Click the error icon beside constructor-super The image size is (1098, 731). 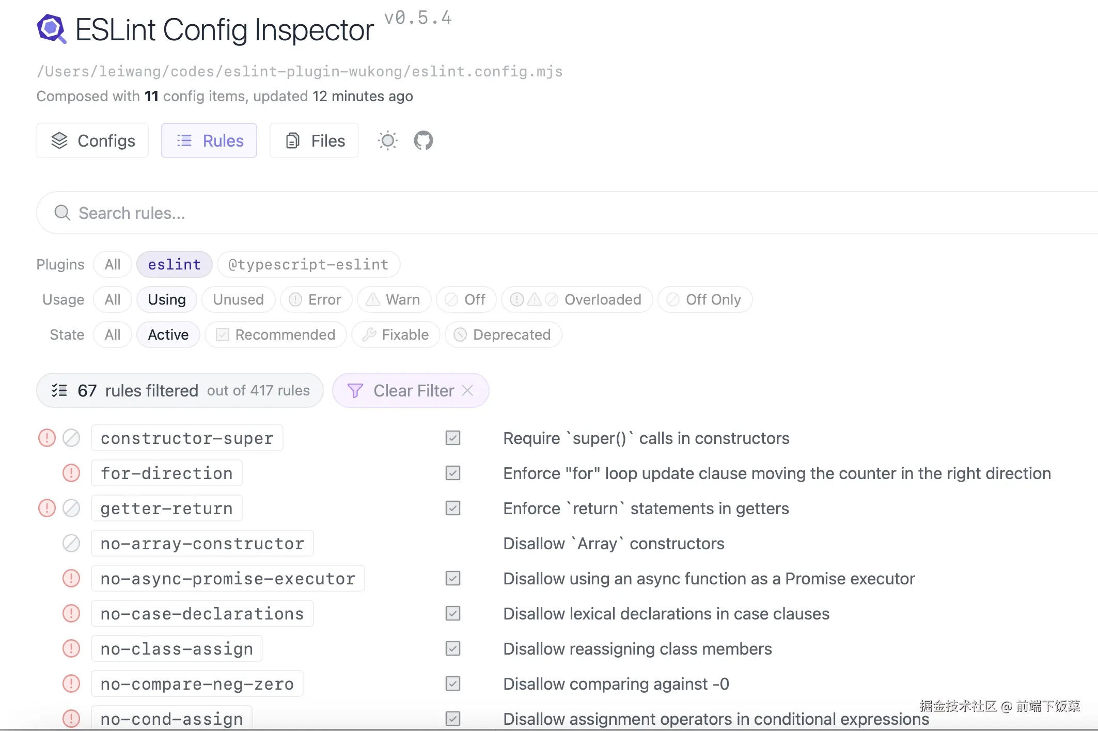pos(47,438)
